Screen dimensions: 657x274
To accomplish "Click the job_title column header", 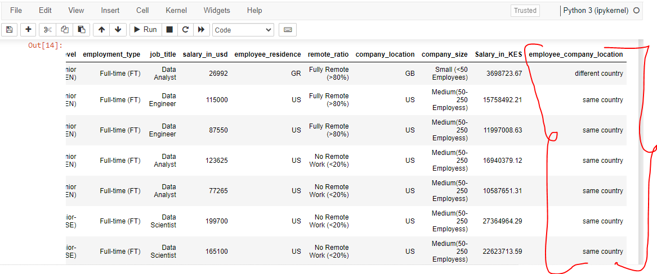I will coord(163,54).
